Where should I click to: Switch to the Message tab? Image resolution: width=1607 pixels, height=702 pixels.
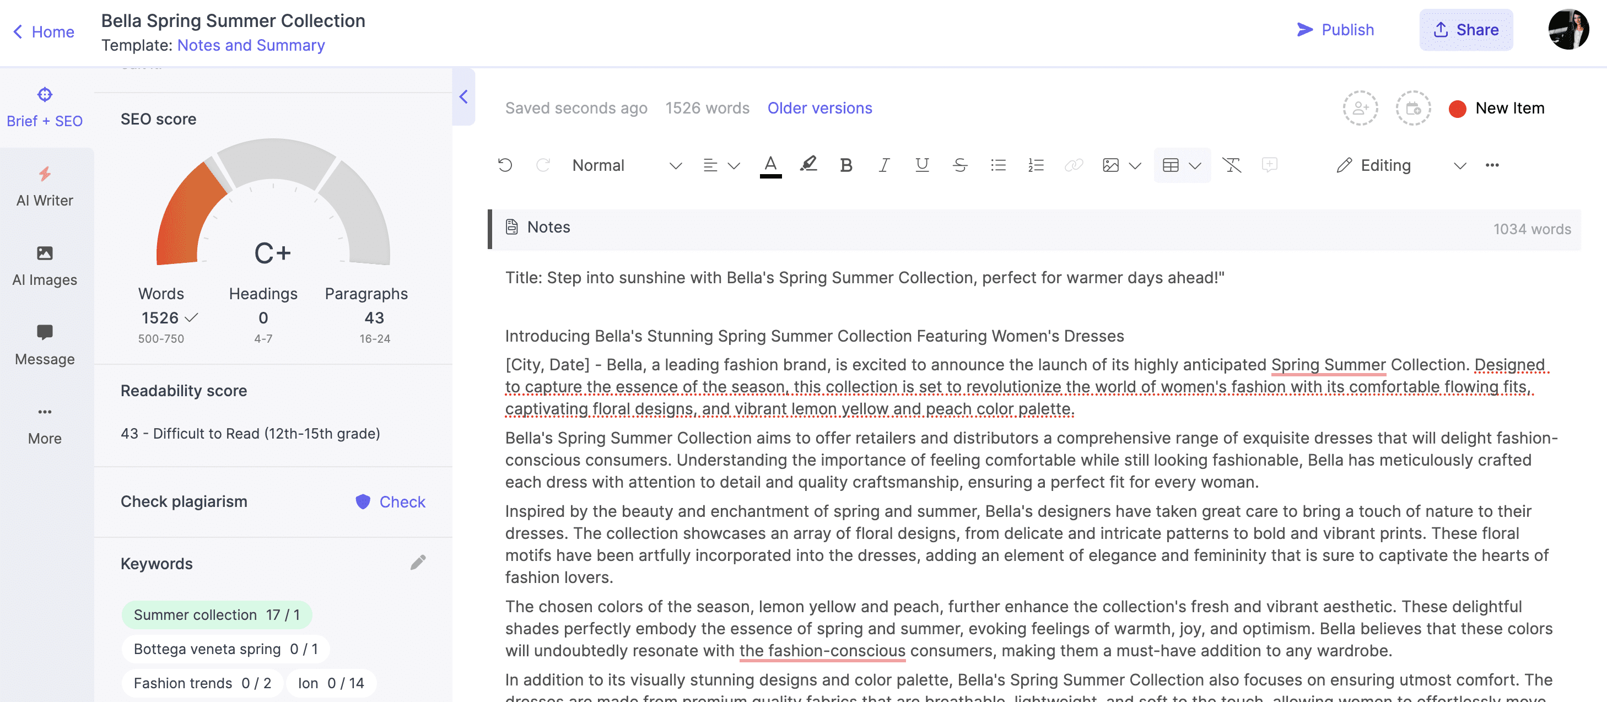click(x=45, y=345)
